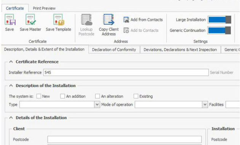Tick the An addition checkbox
The image size is (240, 145).
point(62,96)
